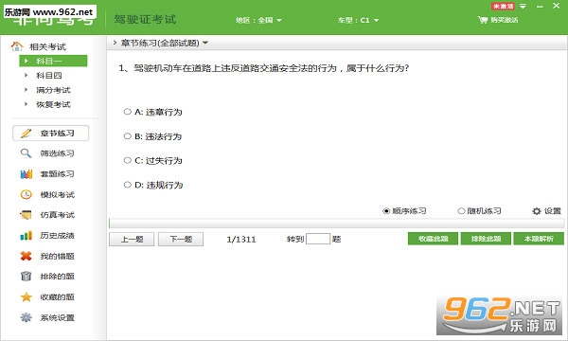This screenshot has height=341, width=568.
Task: Click the 收藏此题 button
Action: click(433, 239)
